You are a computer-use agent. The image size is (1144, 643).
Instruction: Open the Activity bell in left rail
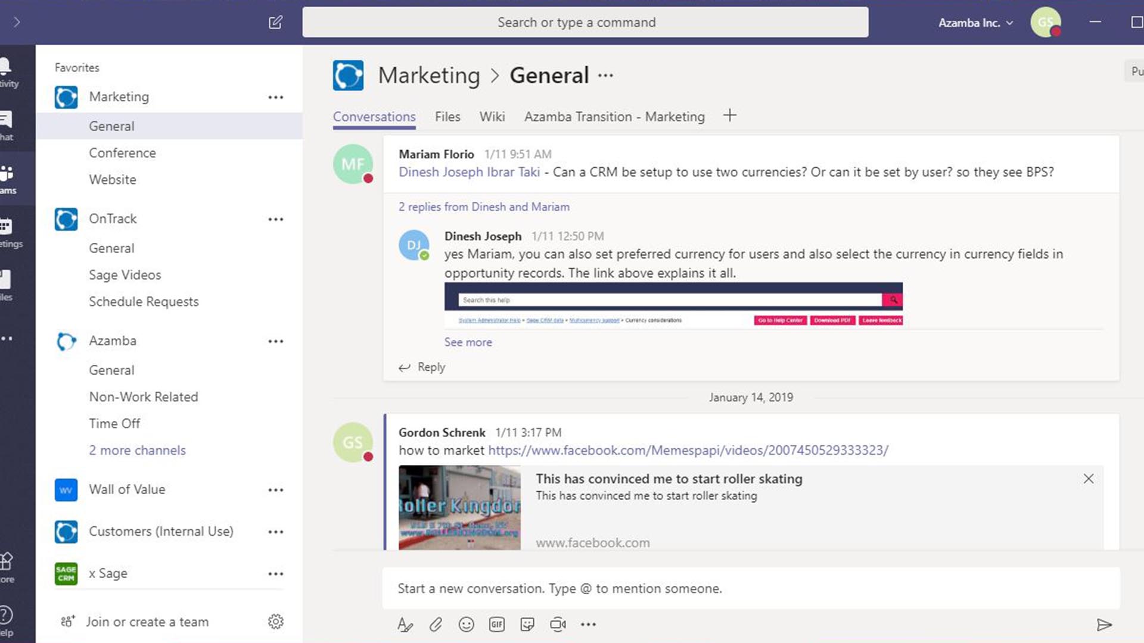pyautogui.click(x=7, y=73)
